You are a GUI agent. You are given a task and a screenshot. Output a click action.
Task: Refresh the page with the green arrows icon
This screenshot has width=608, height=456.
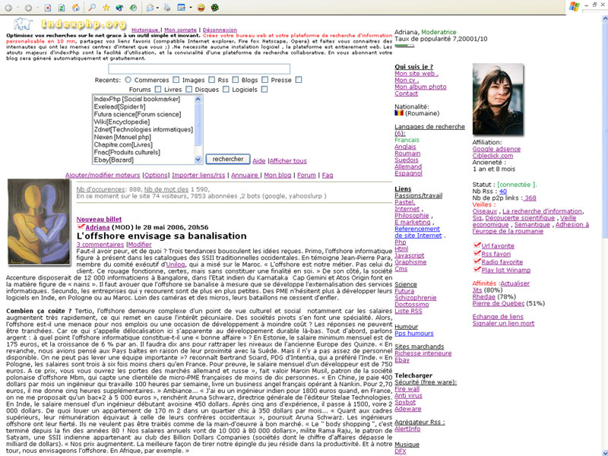[x=62, y=8]
